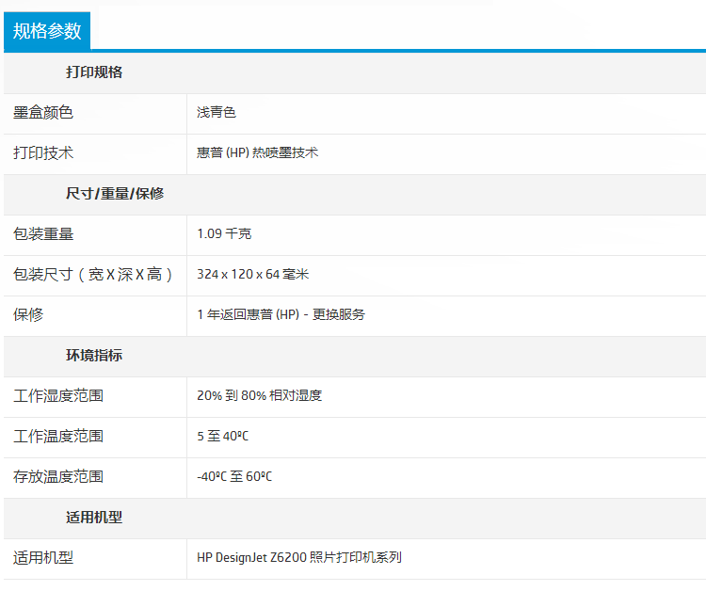The image size is (706, 591).
Task: Select the 惠普 (HP) 热喷墨技术 value
Action: pyautogui.click(x=257, y=152)
